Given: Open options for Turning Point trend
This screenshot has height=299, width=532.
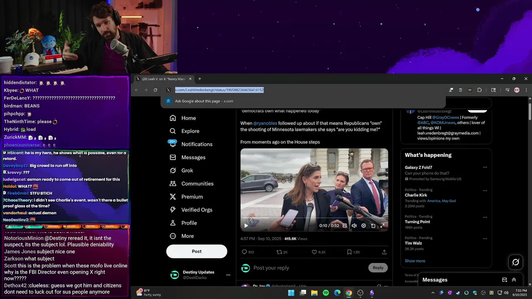Looking at the screenshot, I should click(x=485, y=217).
